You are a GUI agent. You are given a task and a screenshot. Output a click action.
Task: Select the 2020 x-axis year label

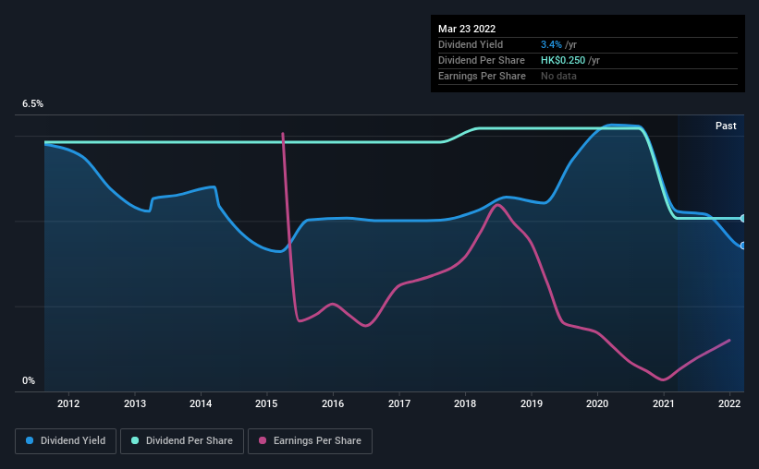(x=598, y=403)
